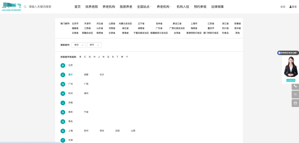The width and height of the screenshot is (299, 143).
Task: Select 香港特别行政区 in hot cities
Action: pos(194,33)
